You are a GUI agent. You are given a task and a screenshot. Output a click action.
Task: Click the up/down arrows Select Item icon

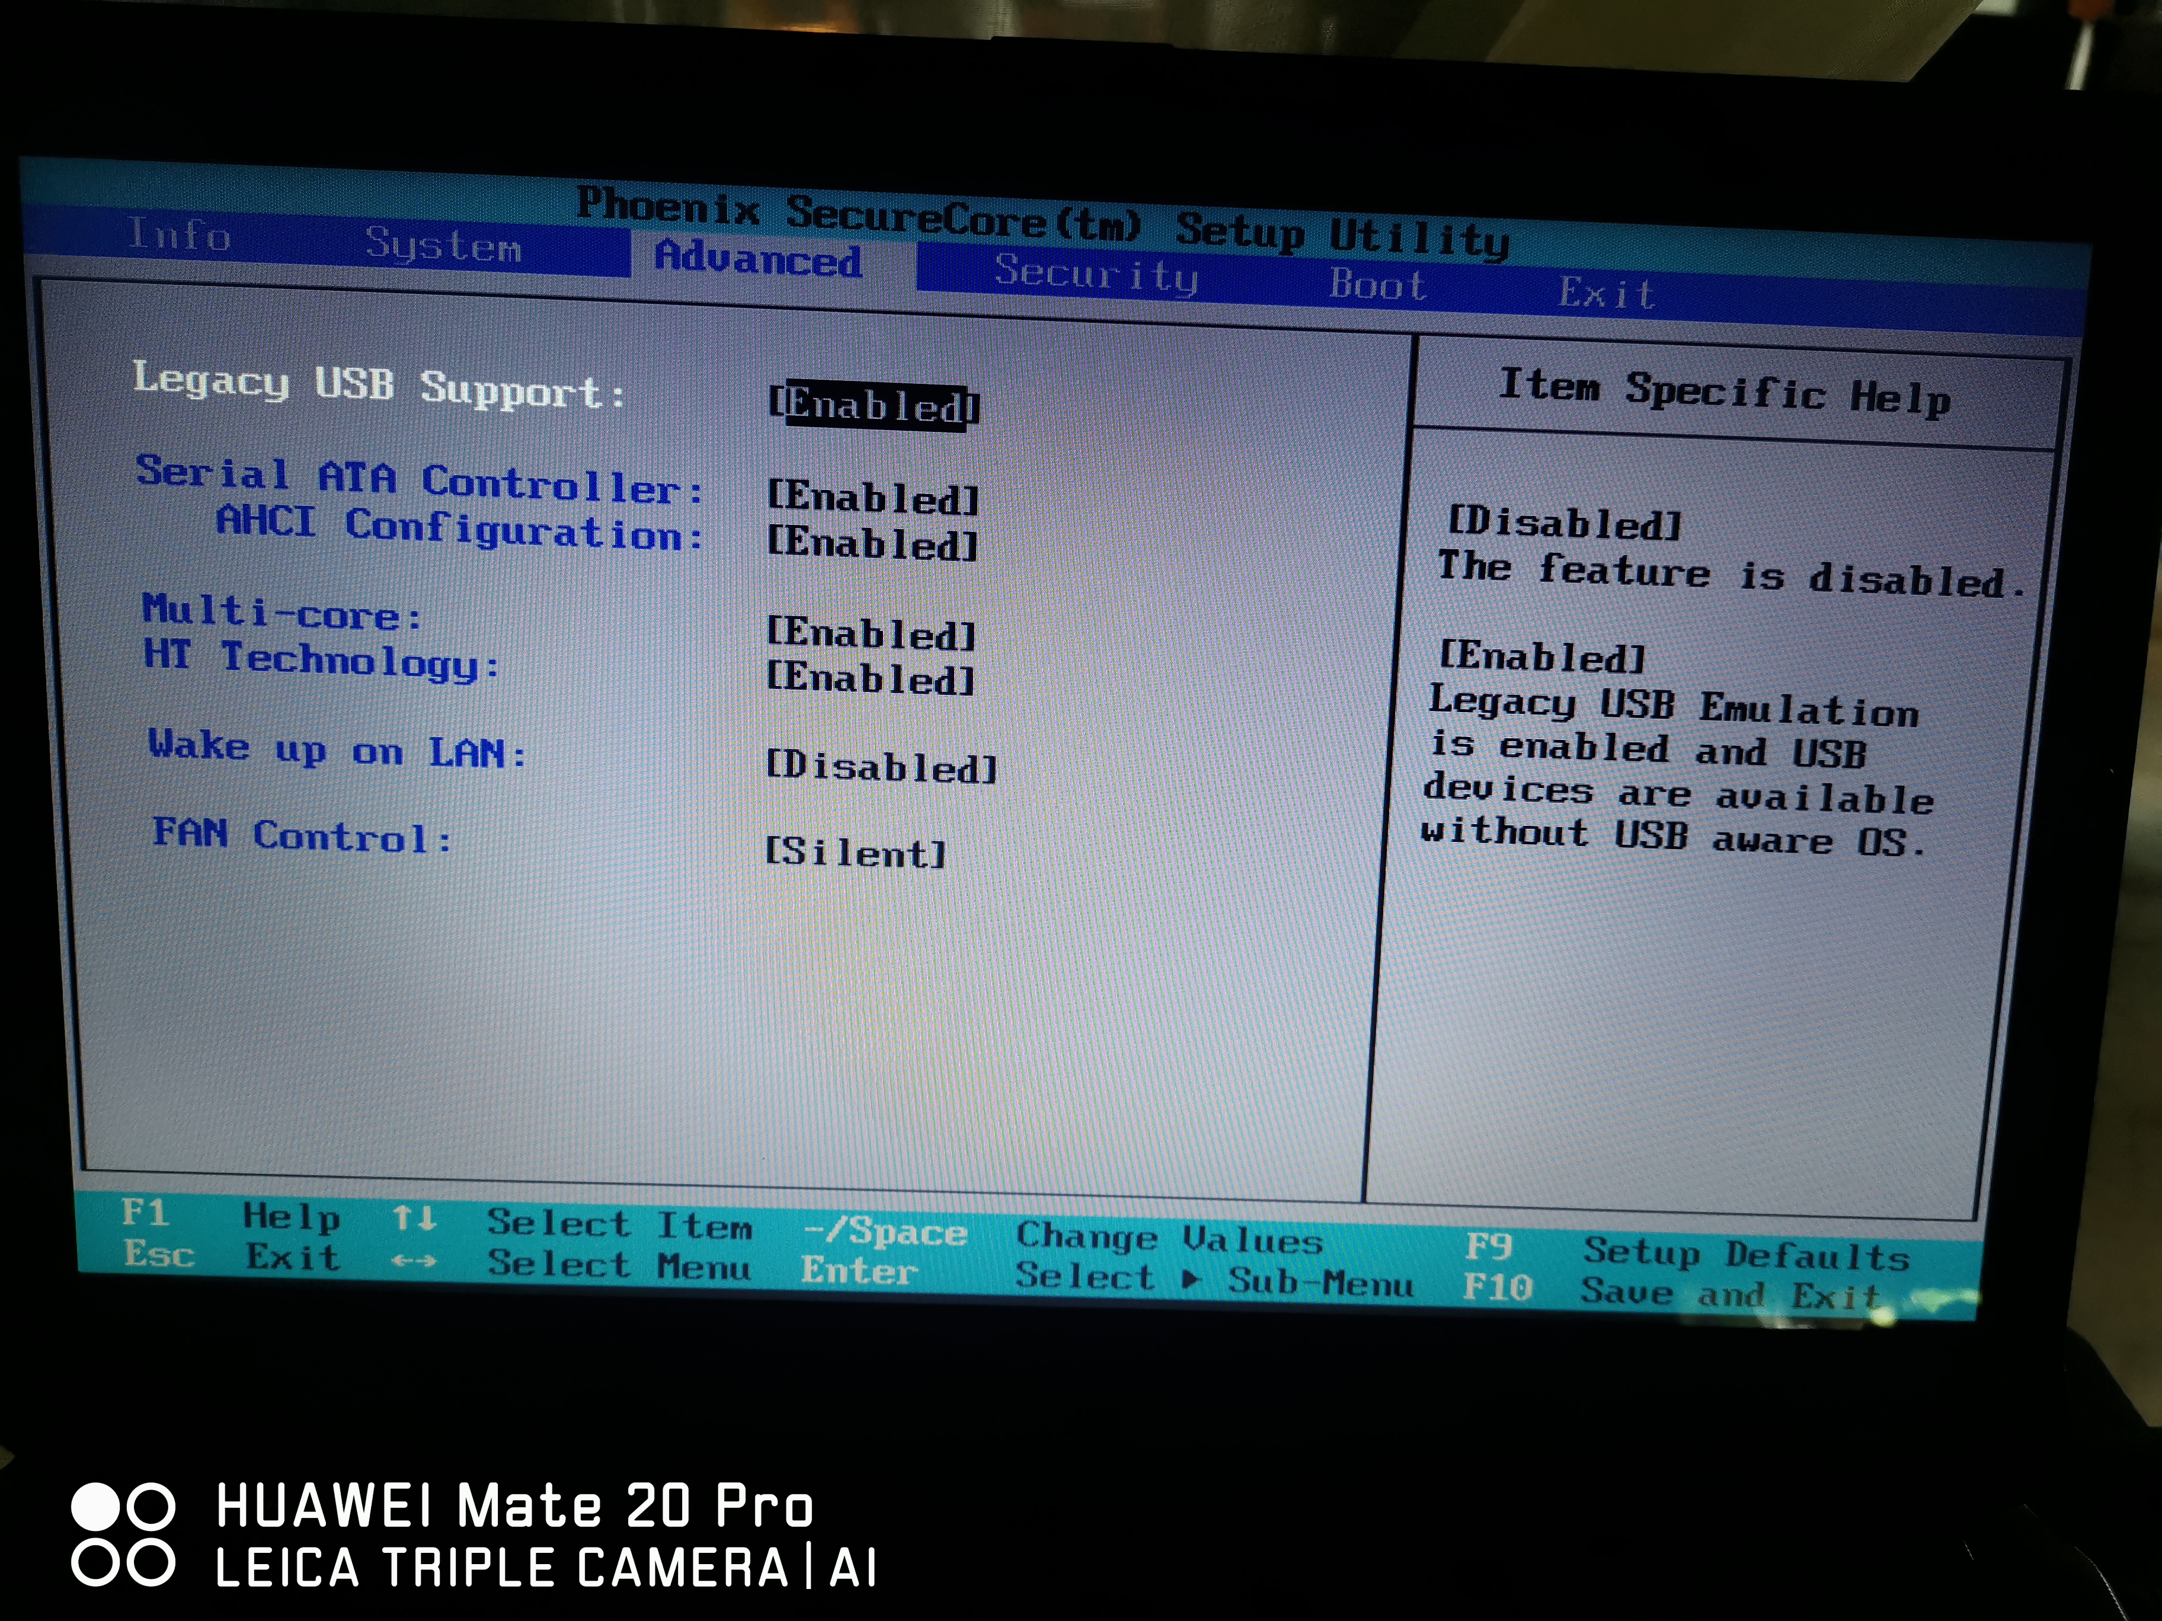pos(414,1219)
